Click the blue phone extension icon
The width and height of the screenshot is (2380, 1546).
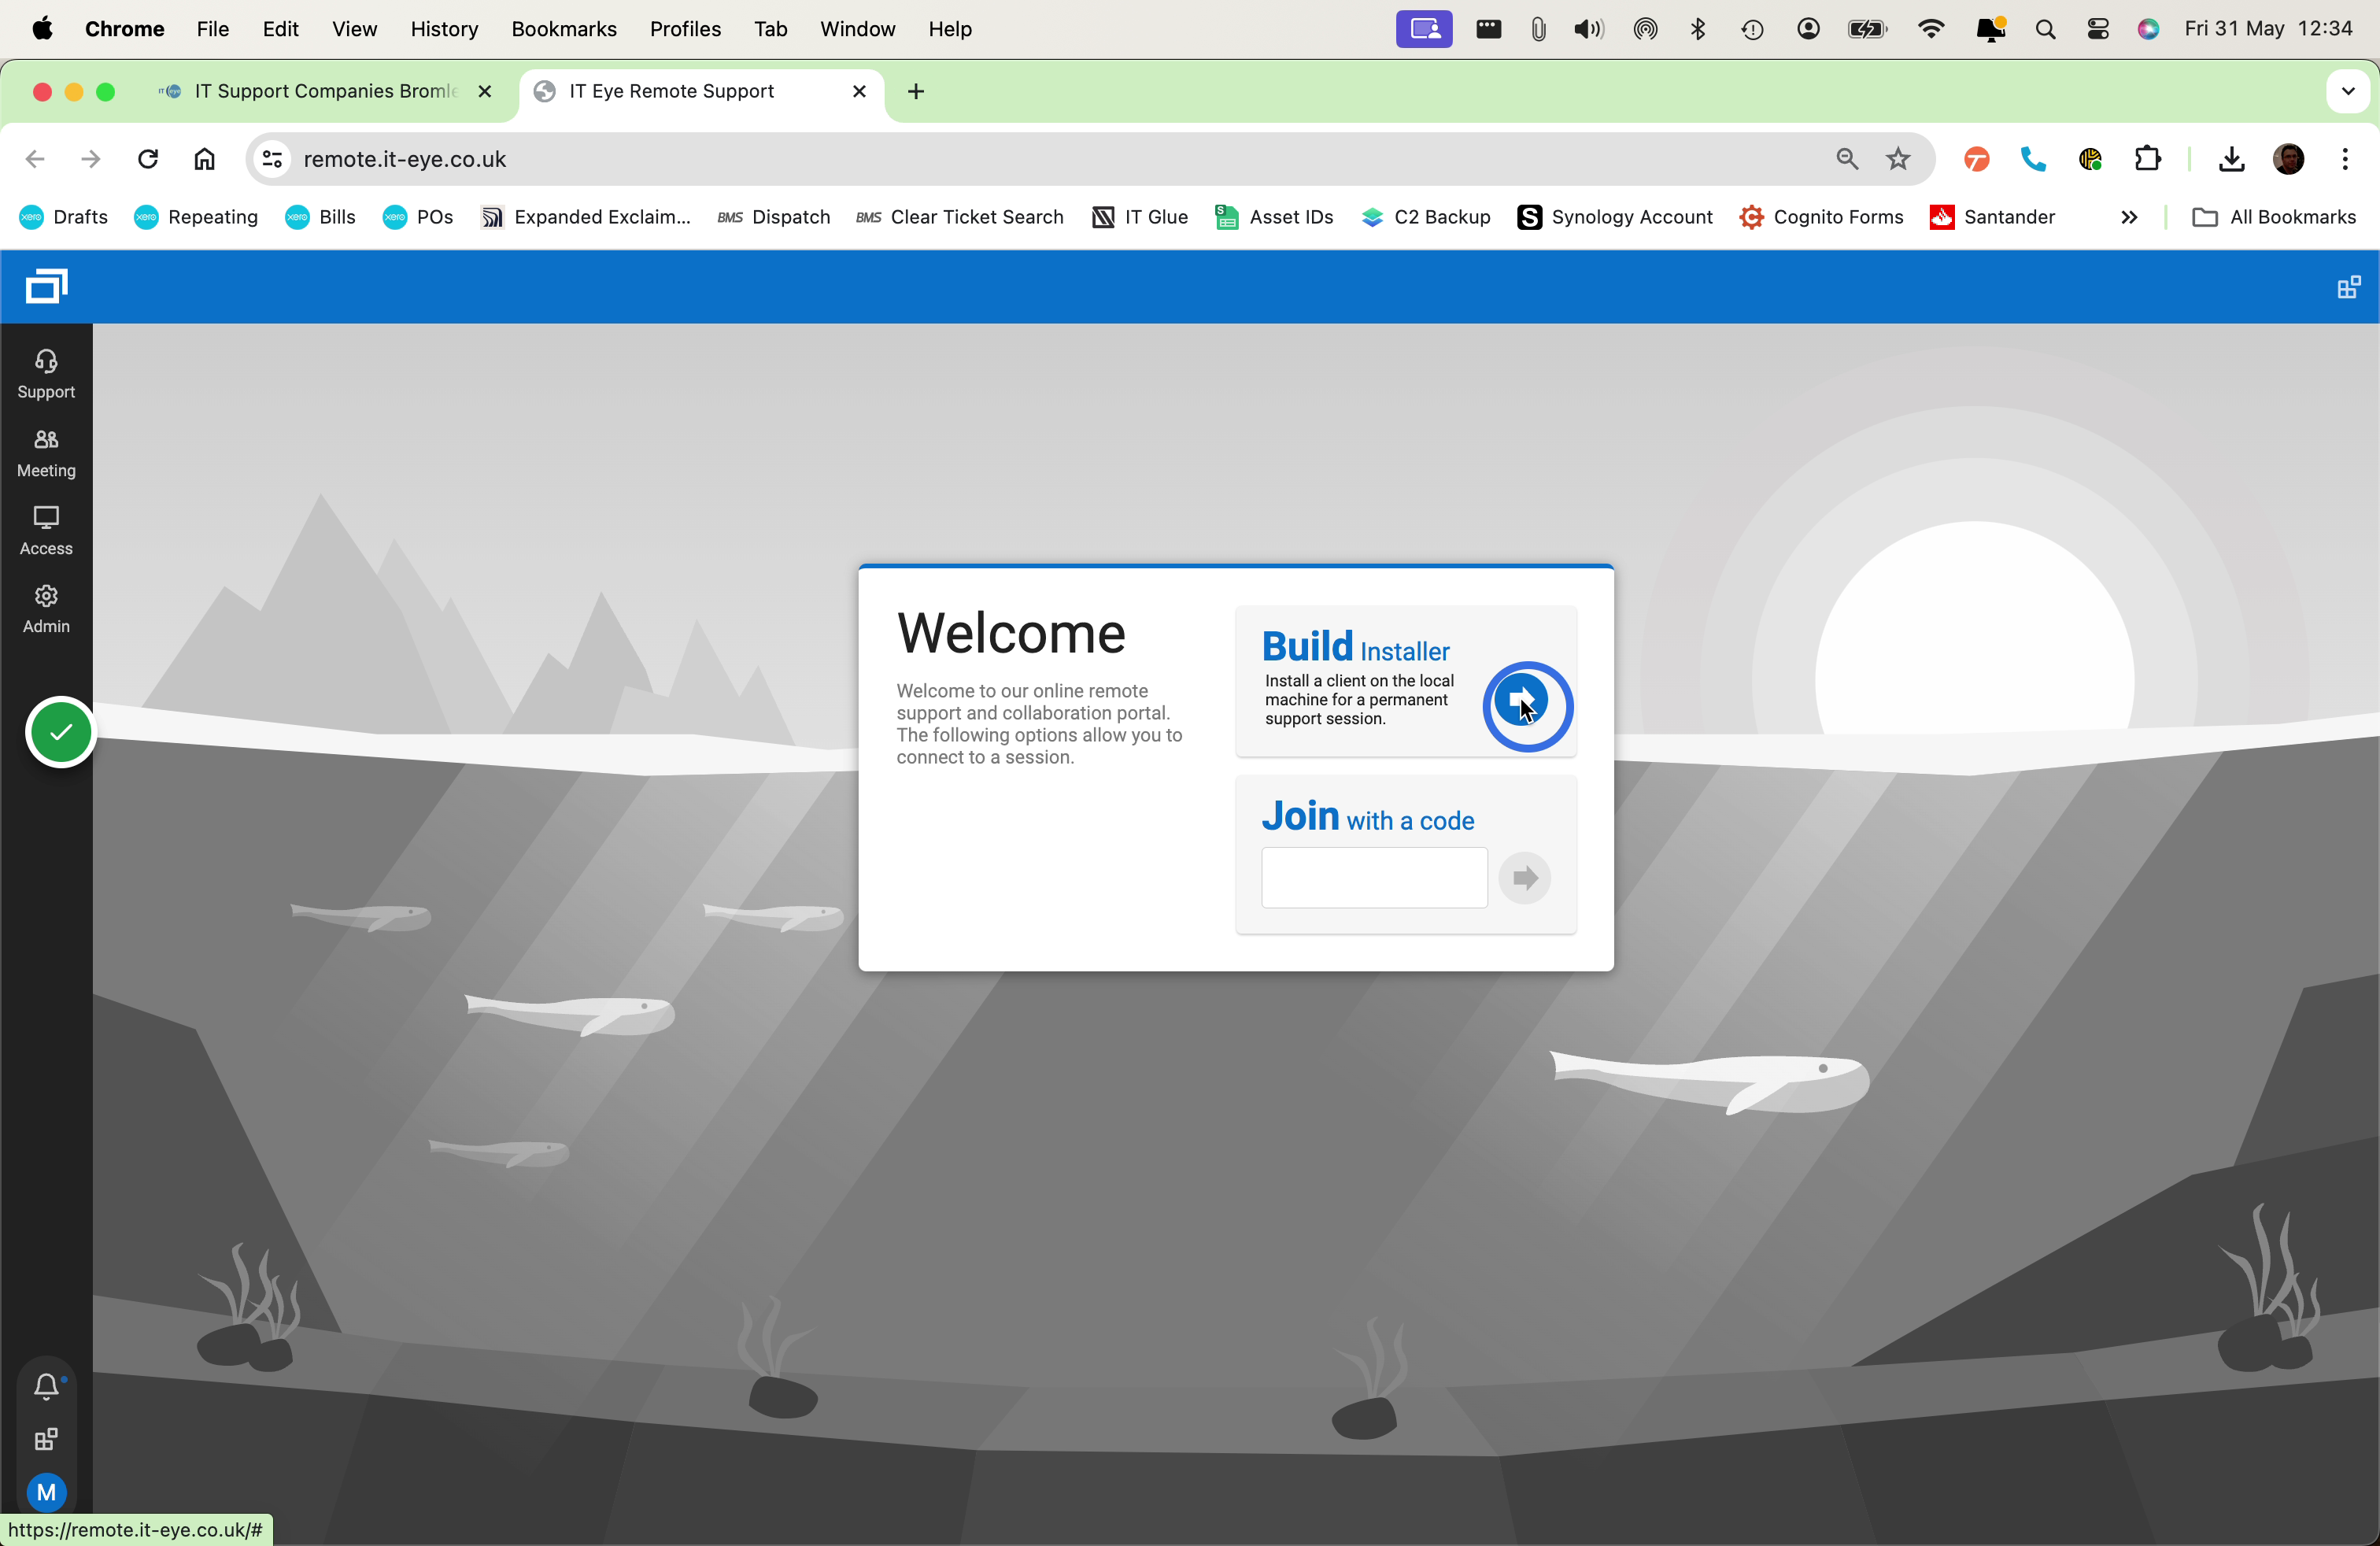[2032, 159]
